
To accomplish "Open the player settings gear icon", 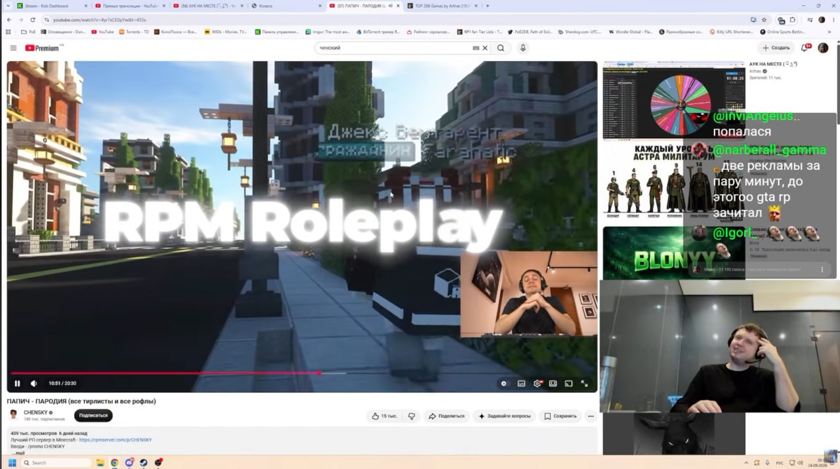I will click(x=537, y=384).
